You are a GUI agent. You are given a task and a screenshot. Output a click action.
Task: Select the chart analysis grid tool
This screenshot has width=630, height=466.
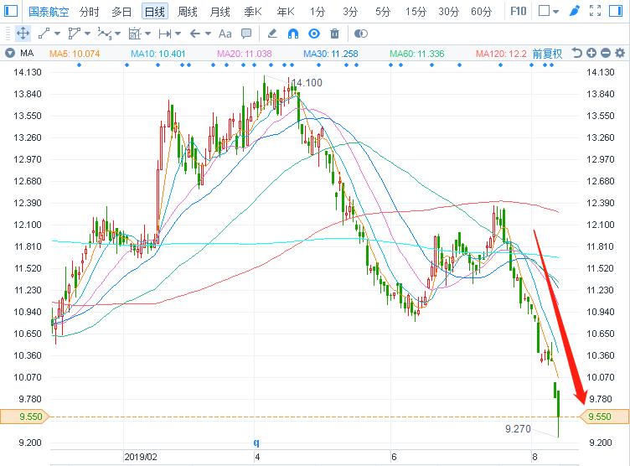[x=135, y=34]
